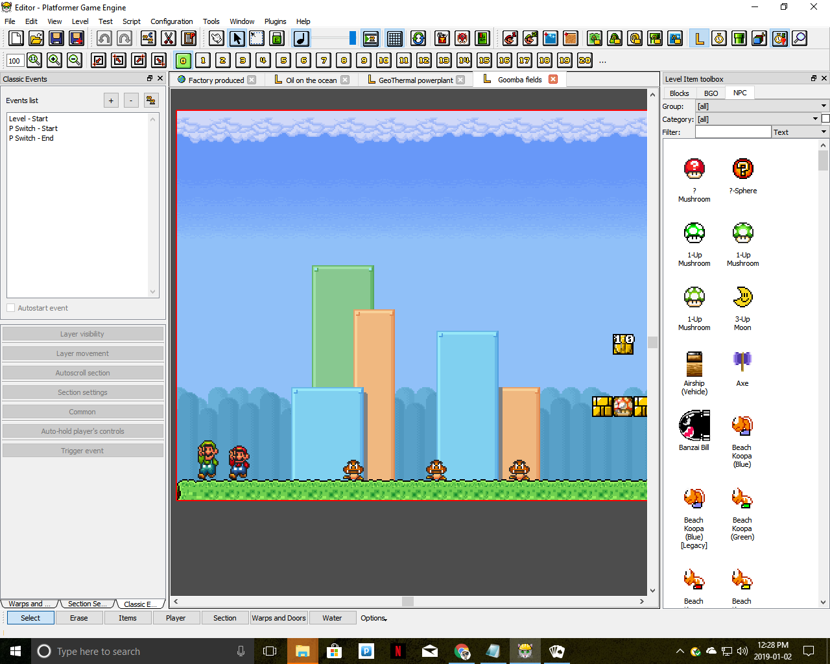The image size is (830, 664).
Task: Zoom out of the level
Action: pyautogui.click(x=75, y=60)
